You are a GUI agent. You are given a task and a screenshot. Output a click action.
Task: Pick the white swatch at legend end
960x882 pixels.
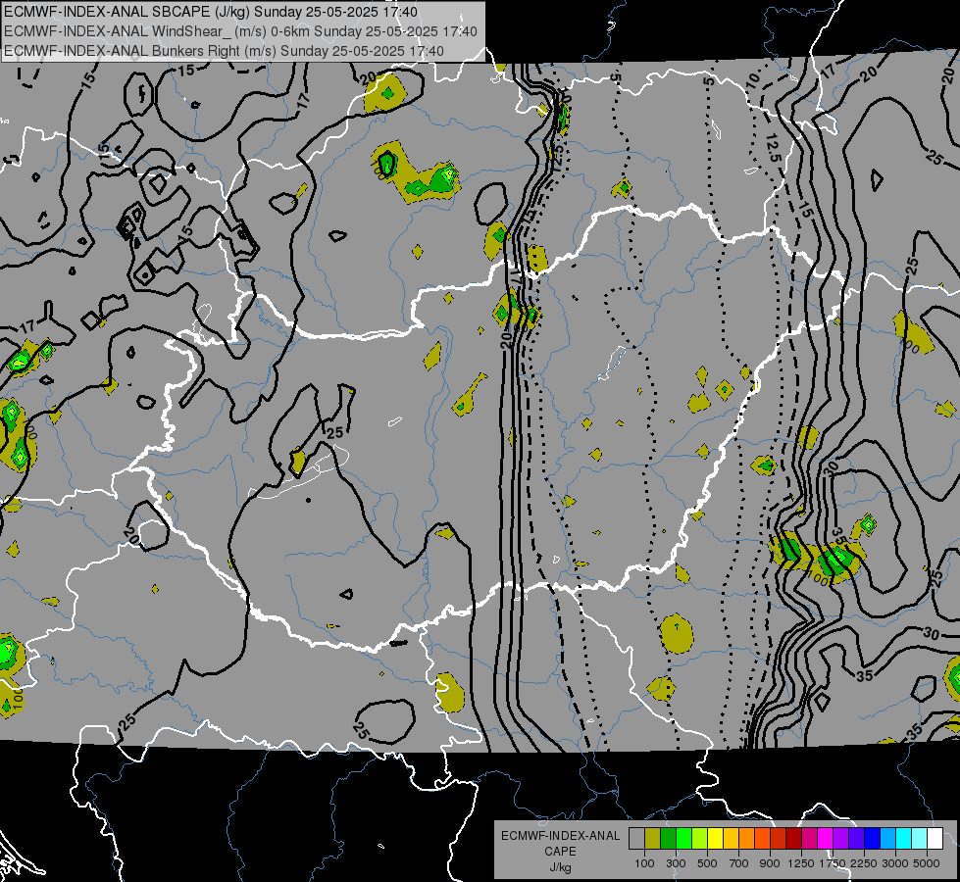(x=935, y=838)
